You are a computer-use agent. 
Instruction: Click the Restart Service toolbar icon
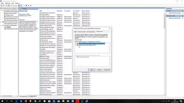(31, 6)
